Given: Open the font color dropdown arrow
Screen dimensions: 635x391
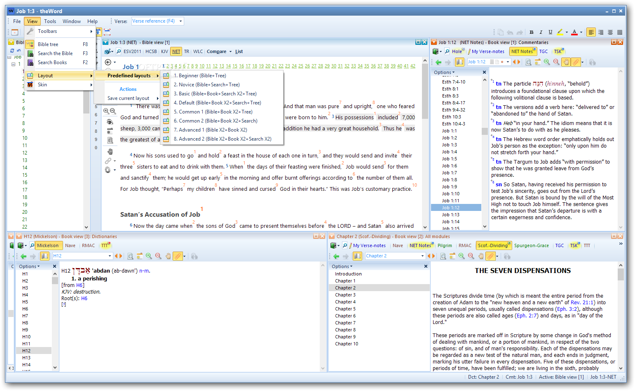Looking at the screenshot, I should 581,32.
